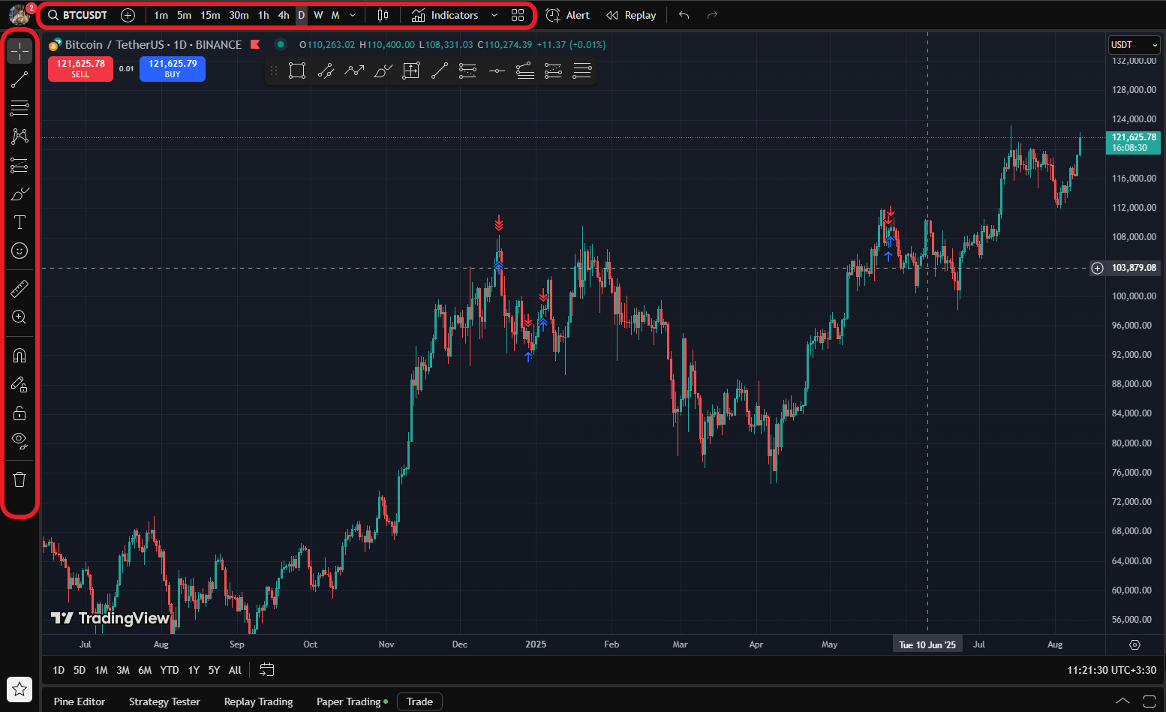The width and height of the screenshot is (1166, 712).
Task: Toggle the green market status indicator
Action: [281, 44]
